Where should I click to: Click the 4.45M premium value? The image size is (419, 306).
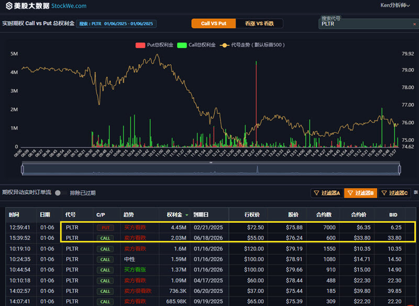(179, 228)
